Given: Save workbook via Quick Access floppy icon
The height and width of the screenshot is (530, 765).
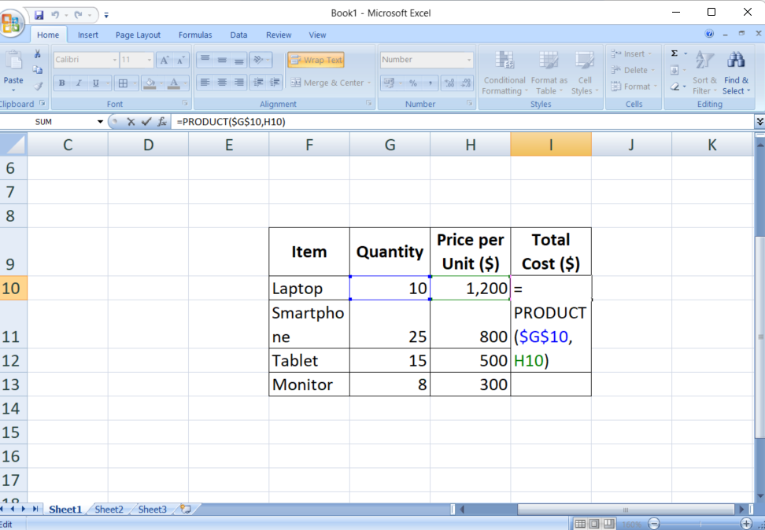Looking at the screenshot, I should 39,15.
